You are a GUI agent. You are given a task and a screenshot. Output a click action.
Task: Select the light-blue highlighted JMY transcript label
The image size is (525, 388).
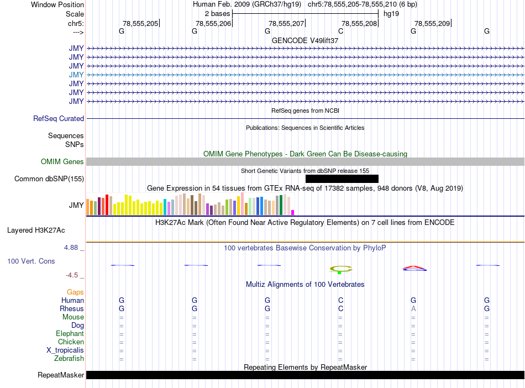click(x=76, y=75)
